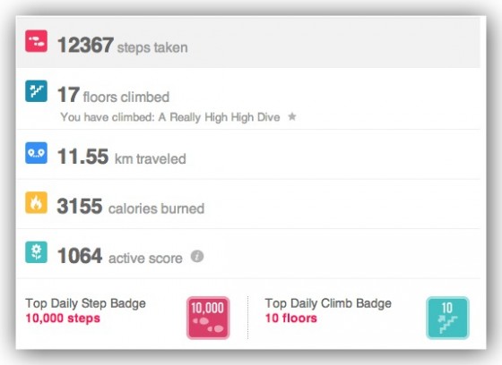Click the green active score flower icon
502x365 pixels.
pyautogui.click(x=36, y=252)
